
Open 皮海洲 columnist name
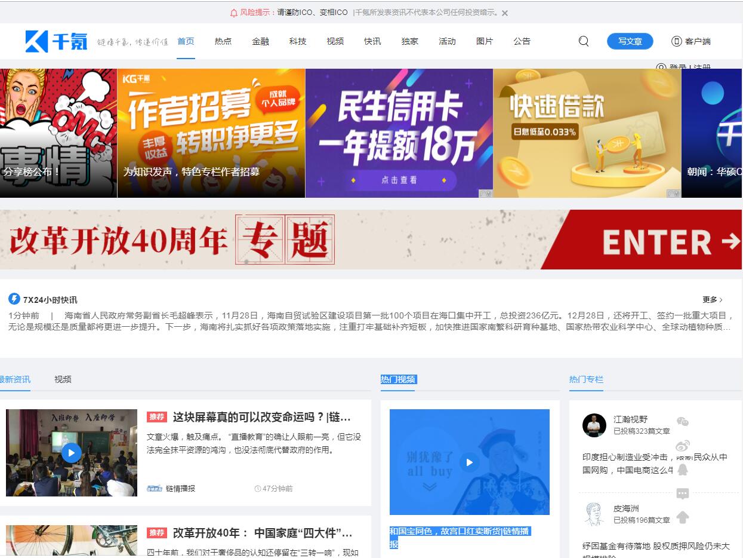click(x=626, y=508)
